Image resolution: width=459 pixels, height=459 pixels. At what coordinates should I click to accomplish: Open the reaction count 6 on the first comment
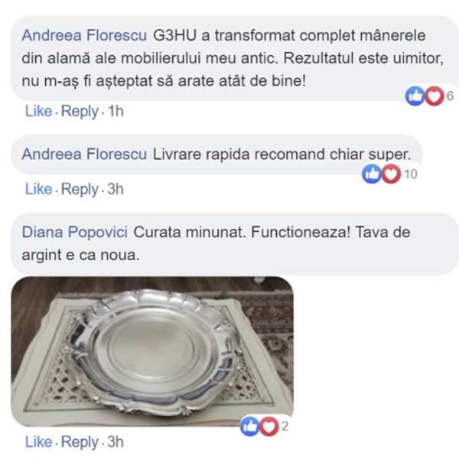[450, 96]
